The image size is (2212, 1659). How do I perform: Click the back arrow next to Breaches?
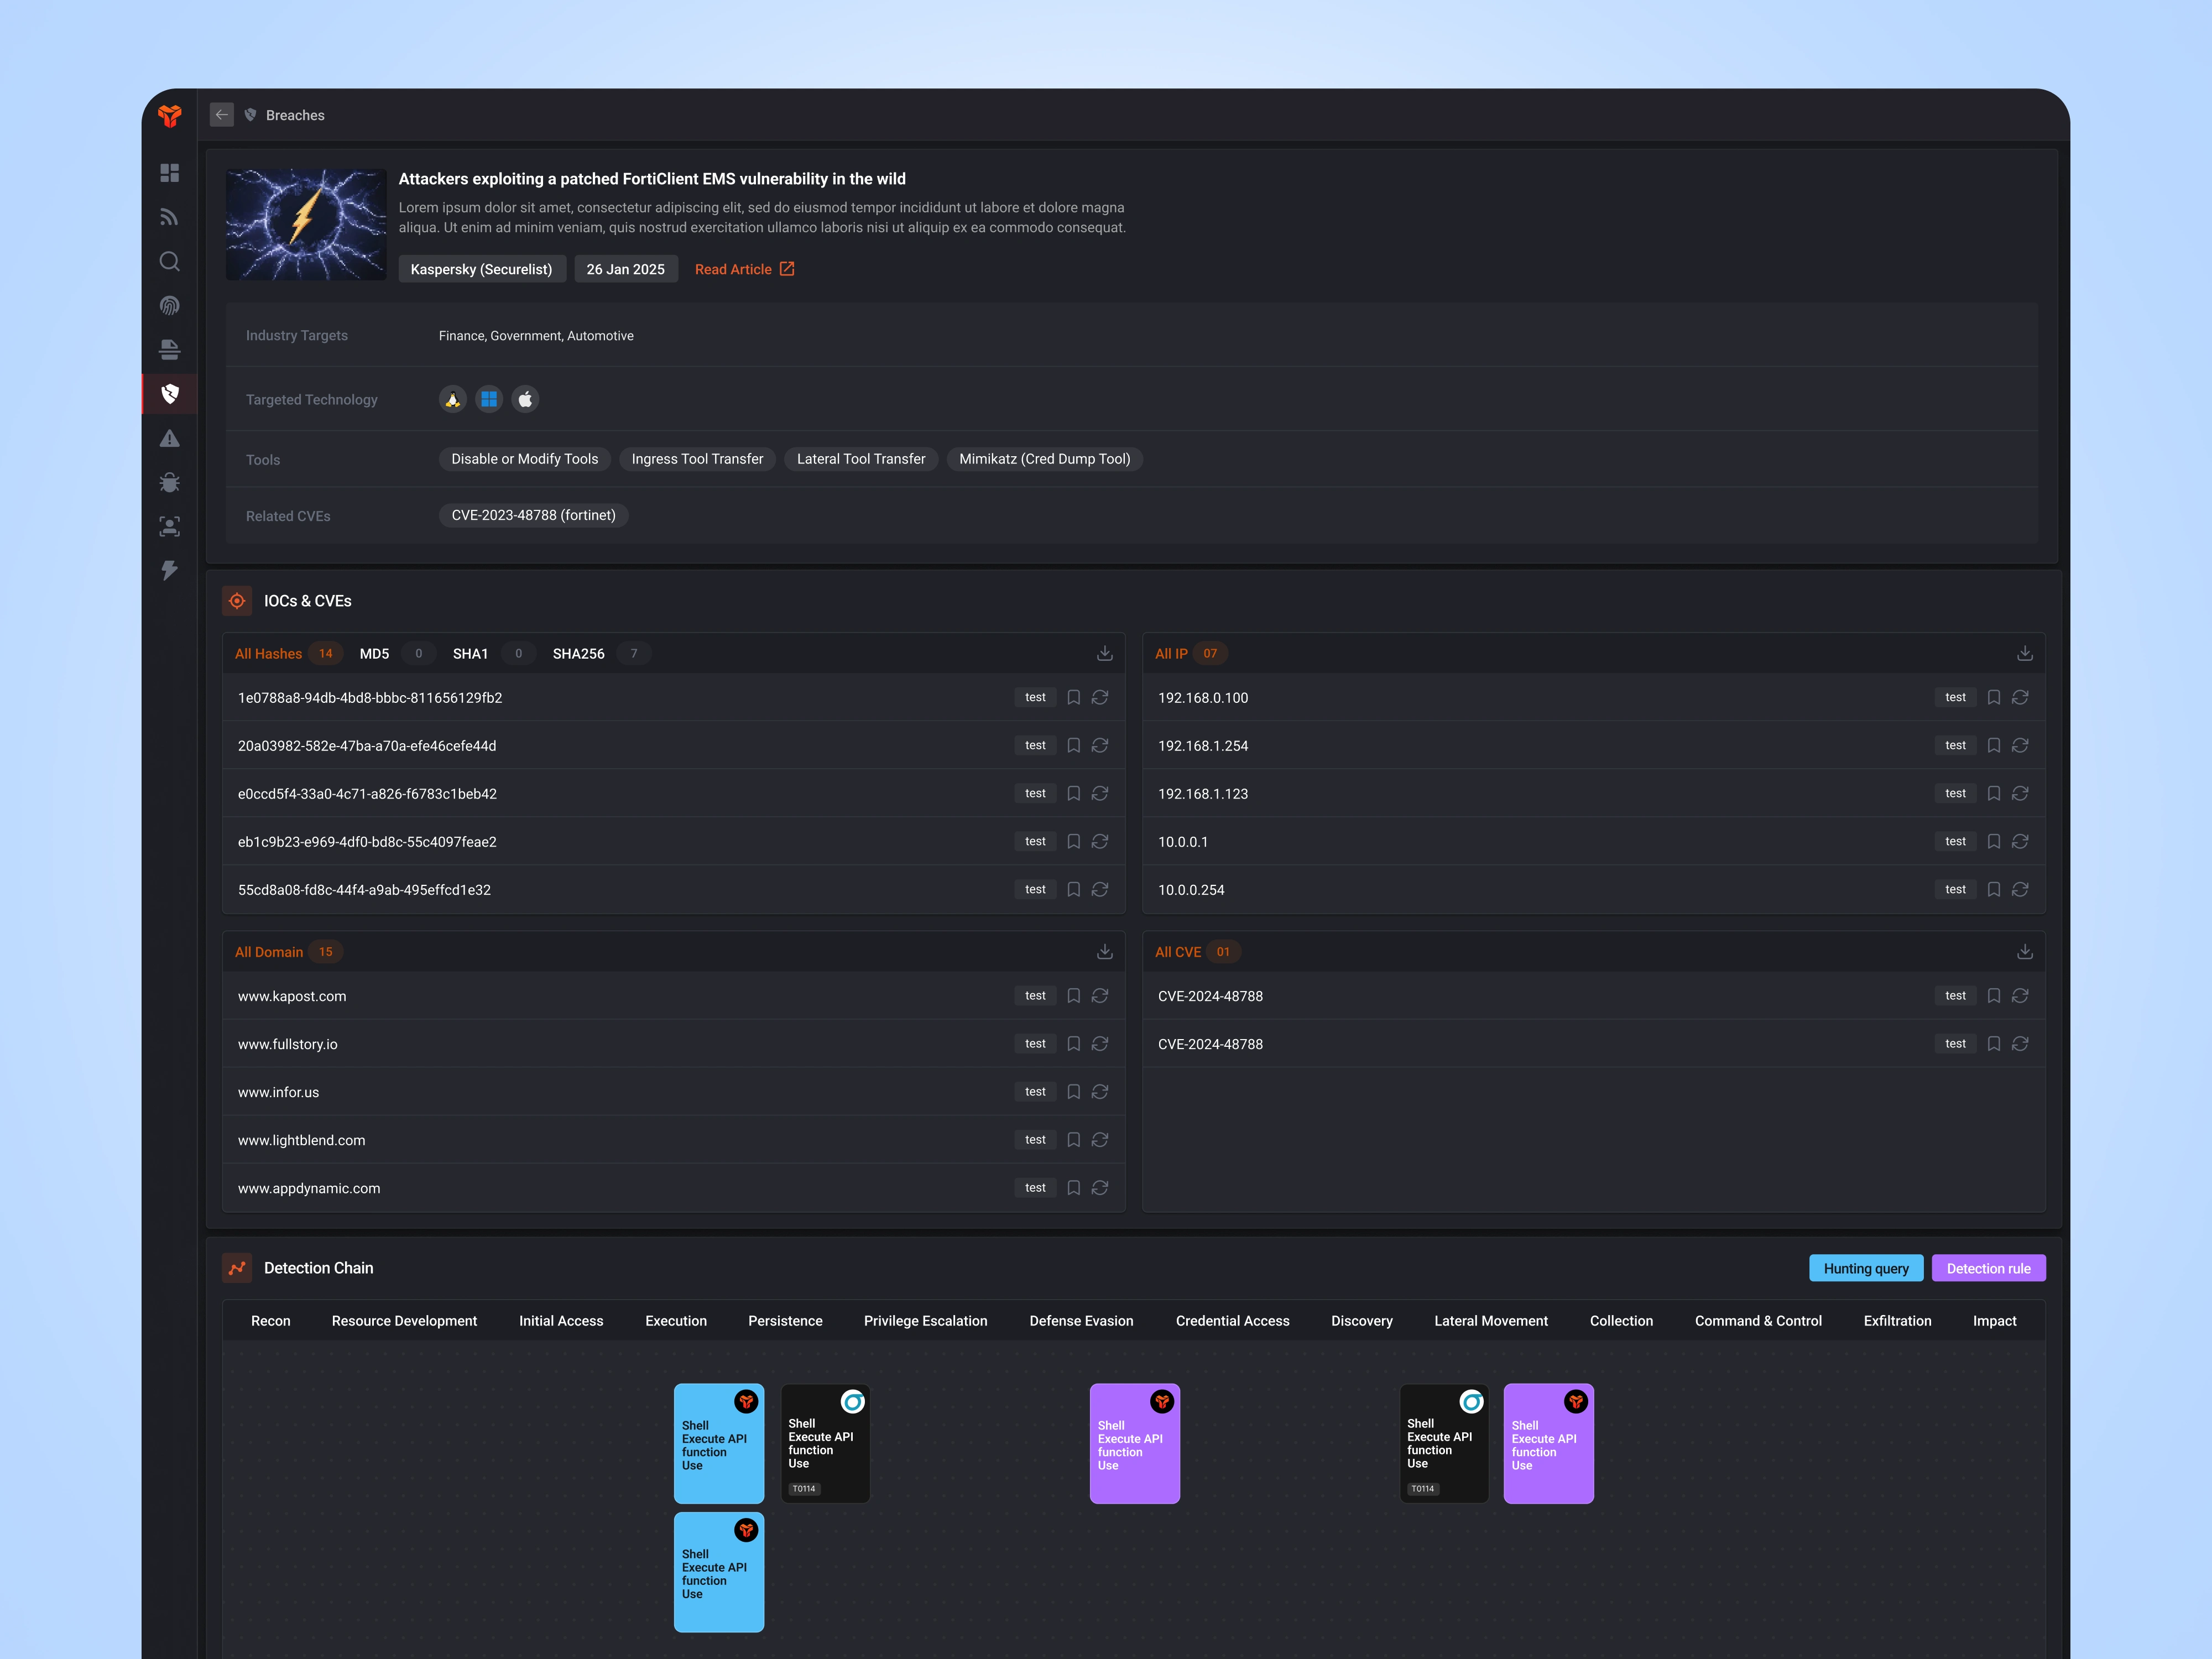[x=221, y=114]
